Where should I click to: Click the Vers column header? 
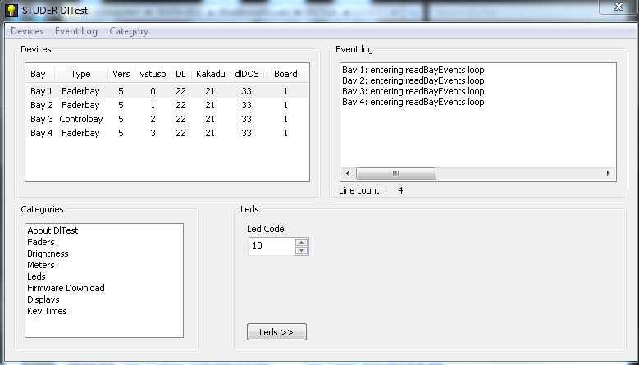(121, 74)
